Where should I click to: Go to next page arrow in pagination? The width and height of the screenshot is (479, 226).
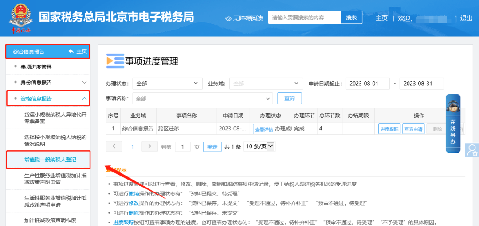pyautogui.click(x=150, y=146)
